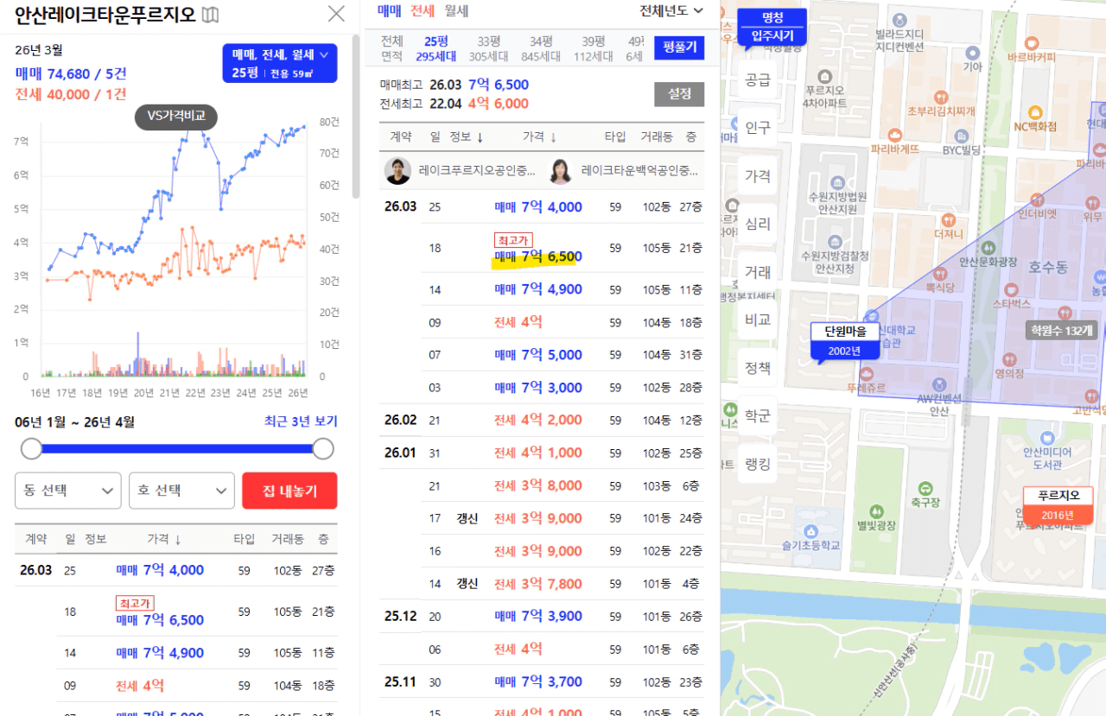The height and width of the screenshot is (716, 1106).
Task: Click the 최근 3년 보기 link
Action: (301, 421)
